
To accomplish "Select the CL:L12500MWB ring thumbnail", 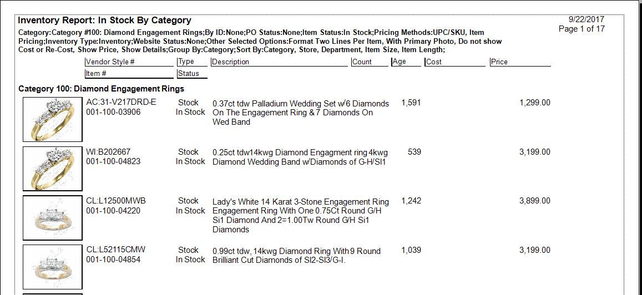I will (x=52, y=217).
